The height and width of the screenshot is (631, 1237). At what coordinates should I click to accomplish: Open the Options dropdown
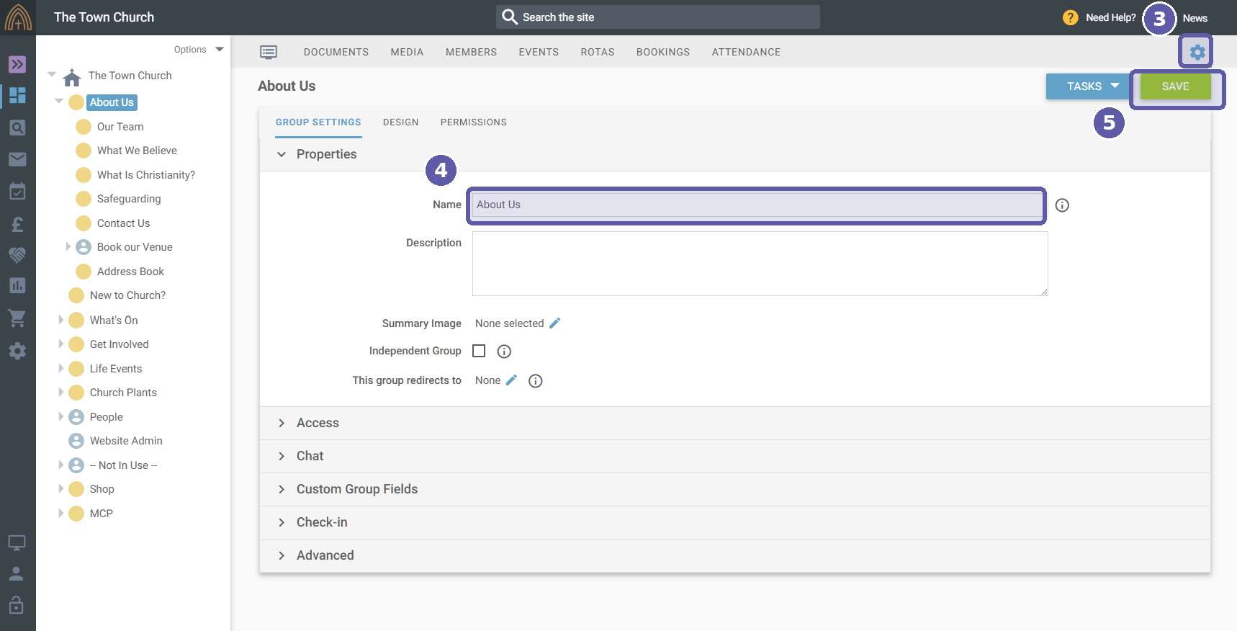click(x=199, y=50)
